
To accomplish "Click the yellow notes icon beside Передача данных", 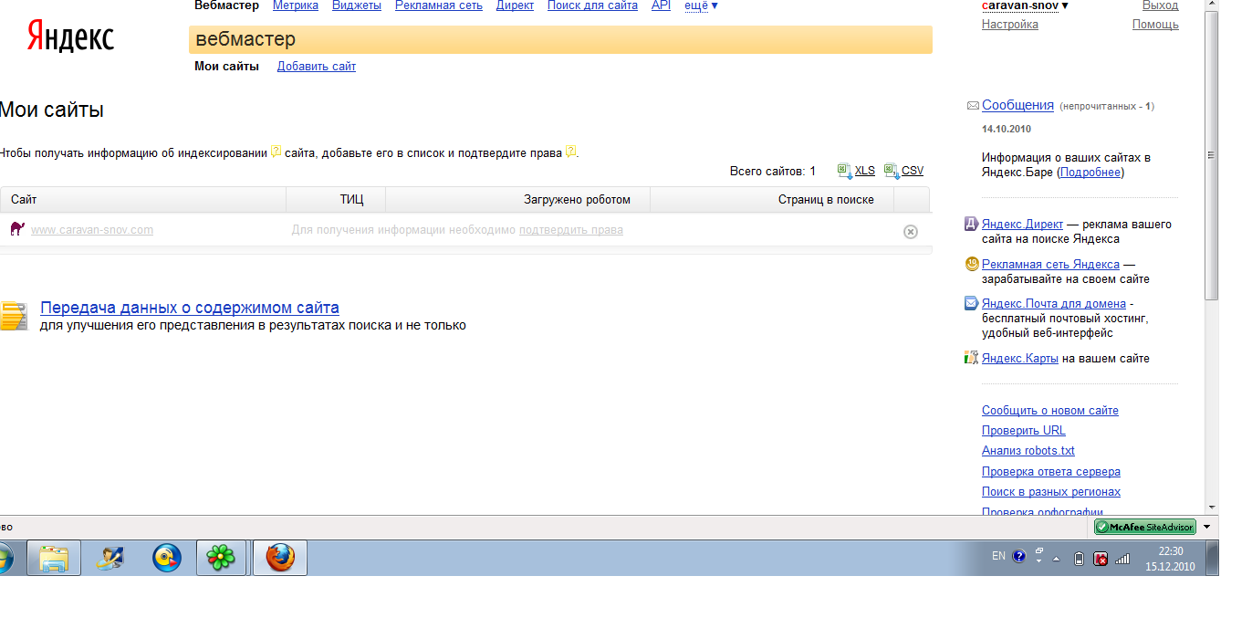I will coord(13,316).
